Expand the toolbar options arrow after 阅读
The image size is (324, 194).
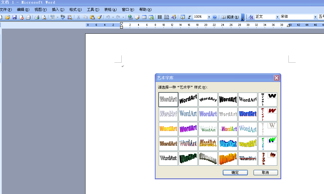243,17
